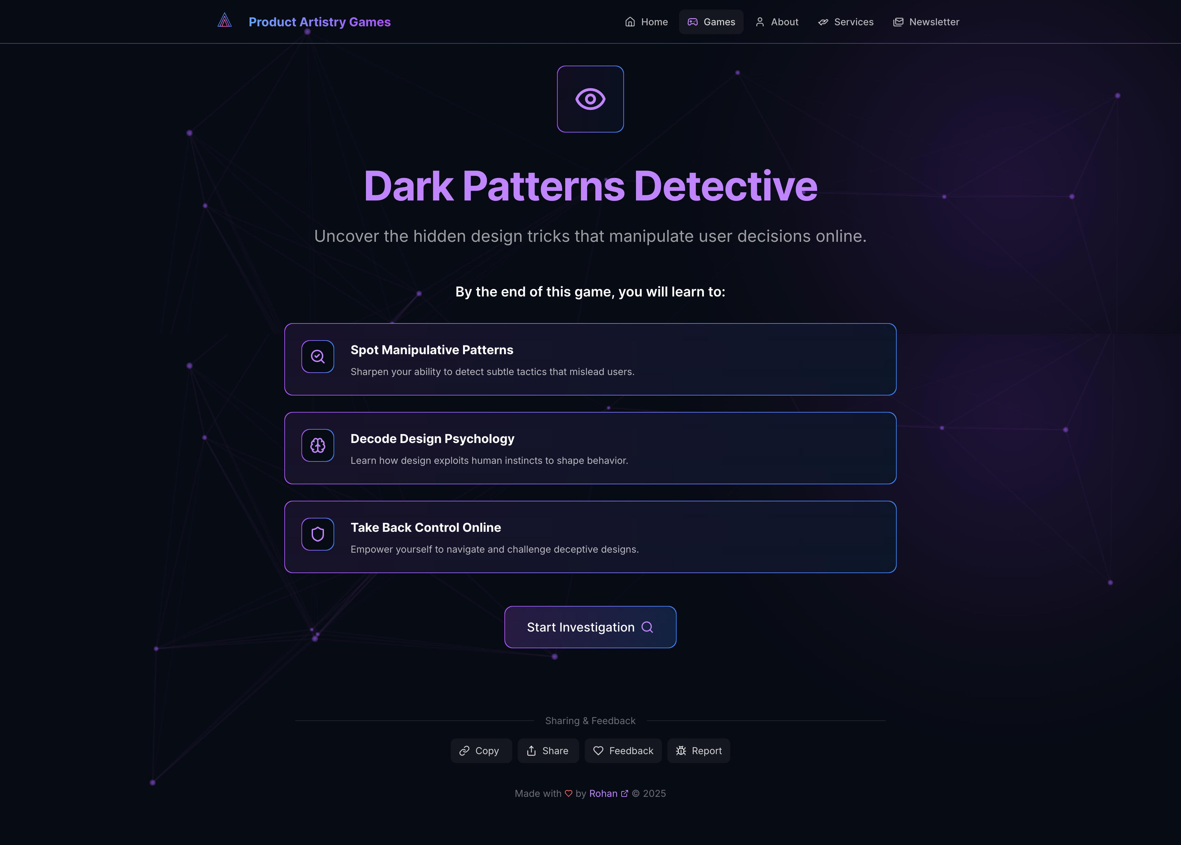Click the heart icon in the footer
Viewport: 1181px width, 845px height.
(568, 793)
